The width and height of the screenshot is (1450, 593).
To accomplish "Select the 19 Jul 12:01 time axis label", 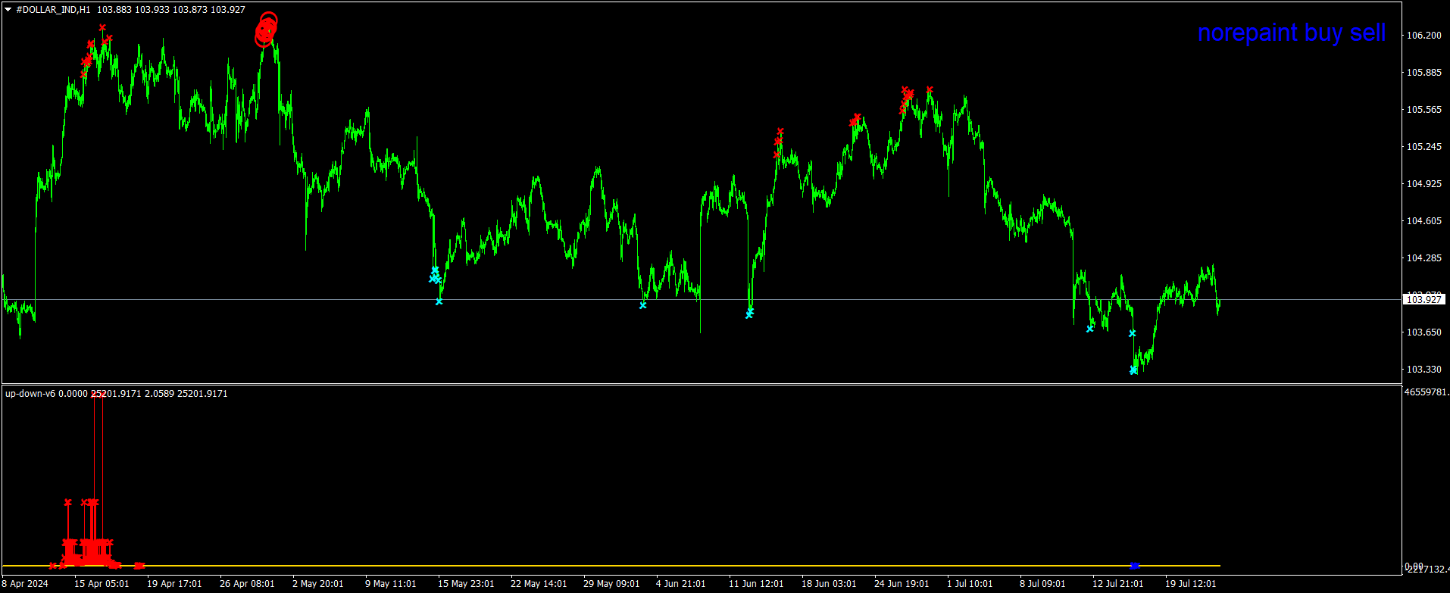I will 1190,584.
